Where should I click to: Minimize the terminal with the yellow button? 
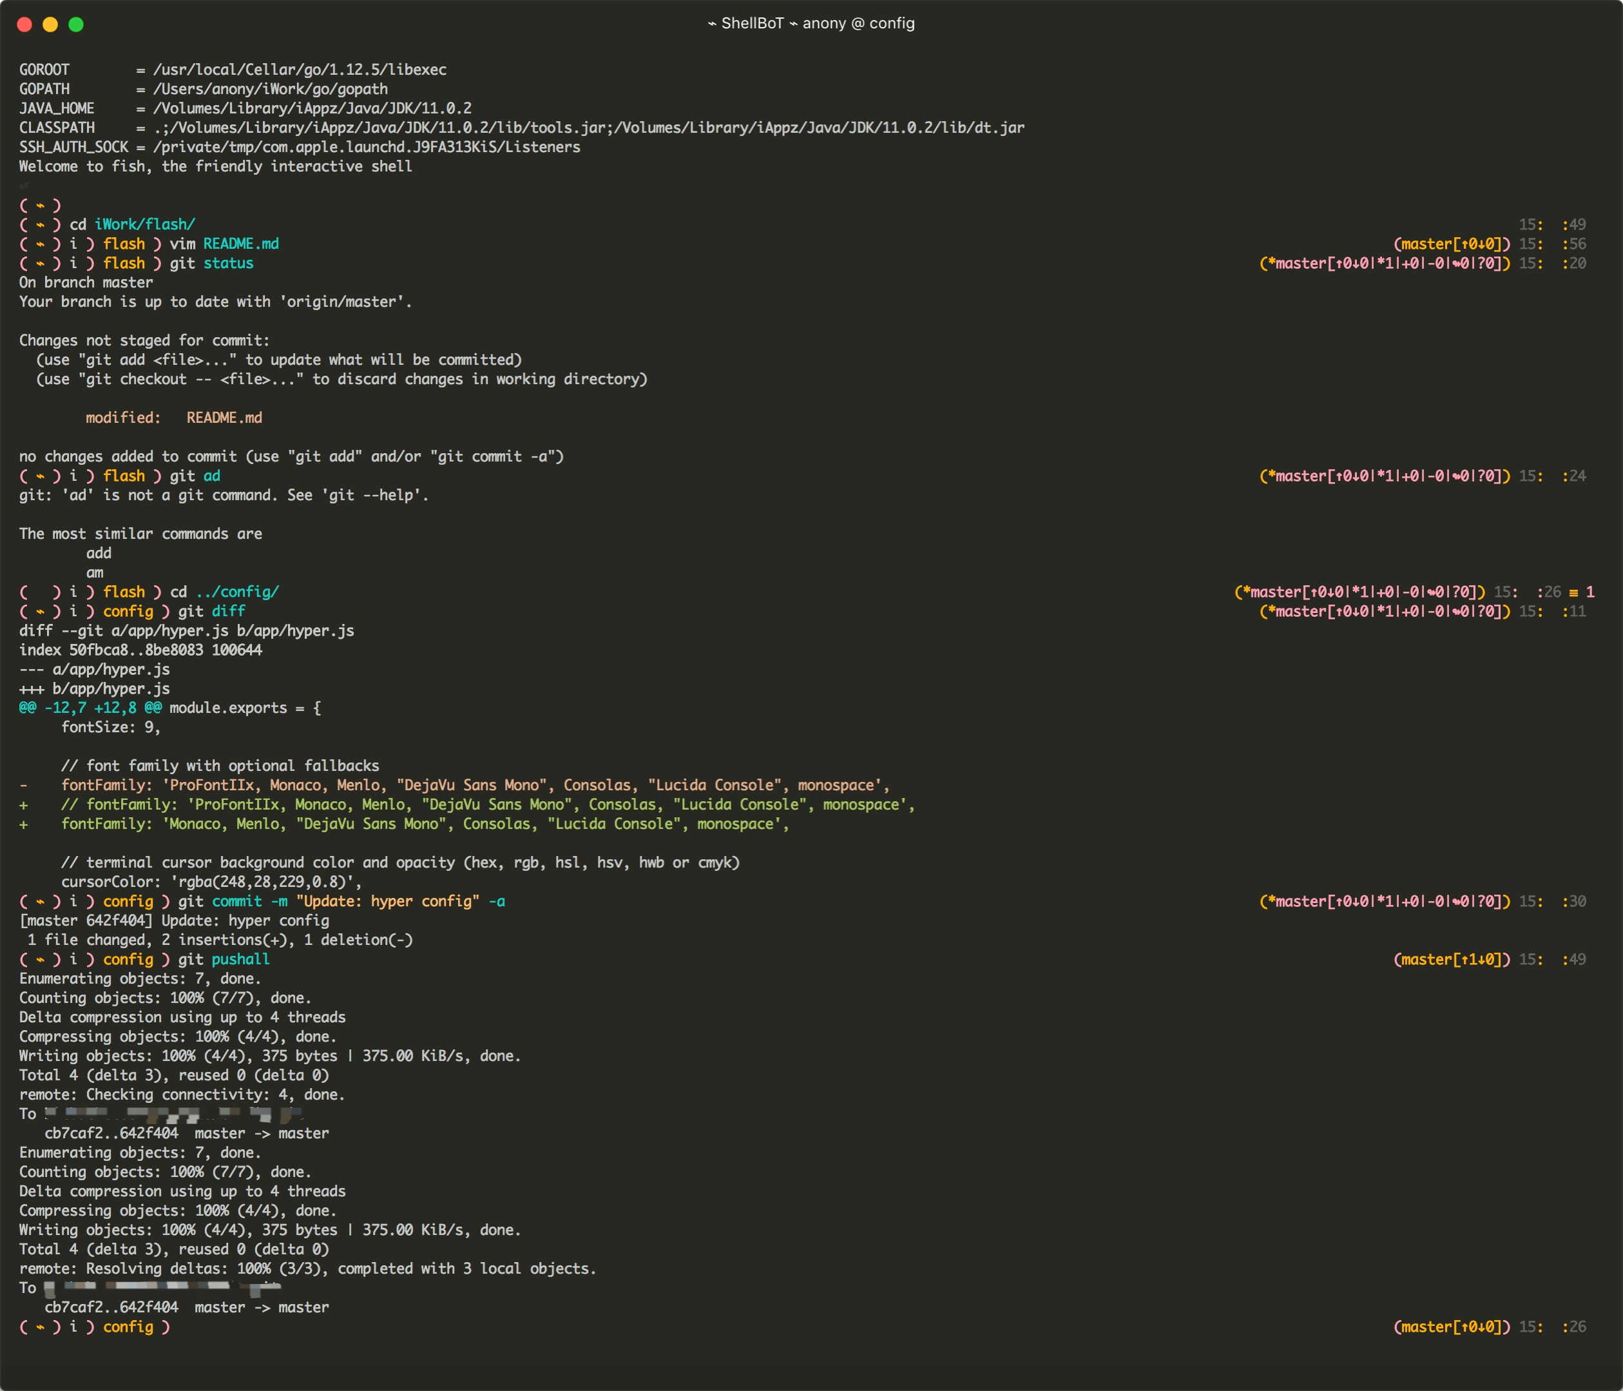[50, 24]
